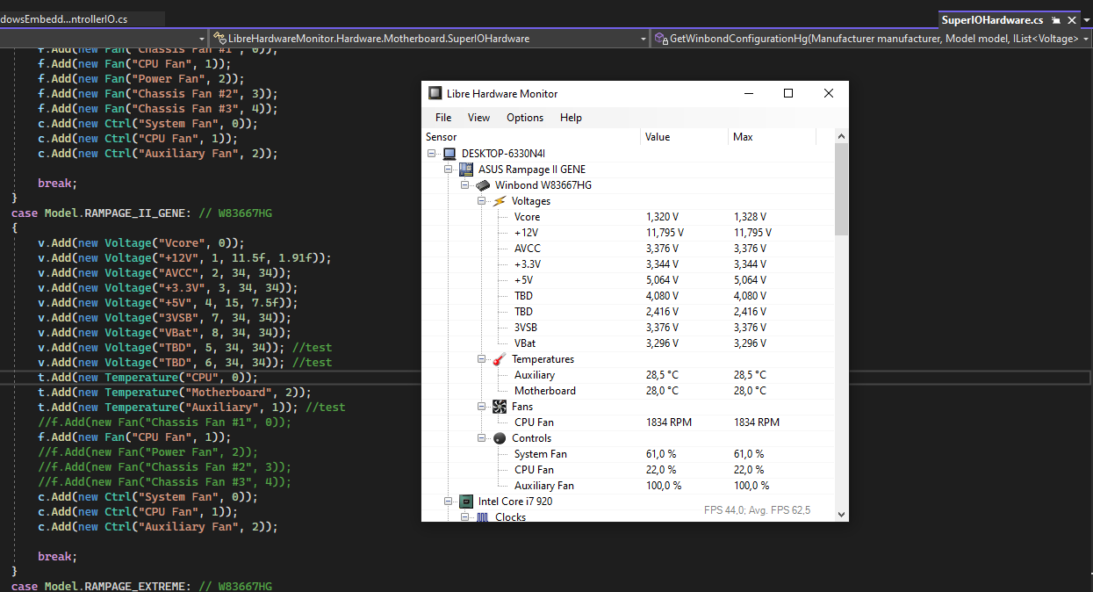Image resolution: width=1093 pixels, height=592 pixels.
Task: Close the SuperIOHardware.cs tab with its X
Action: point(1073,19)
